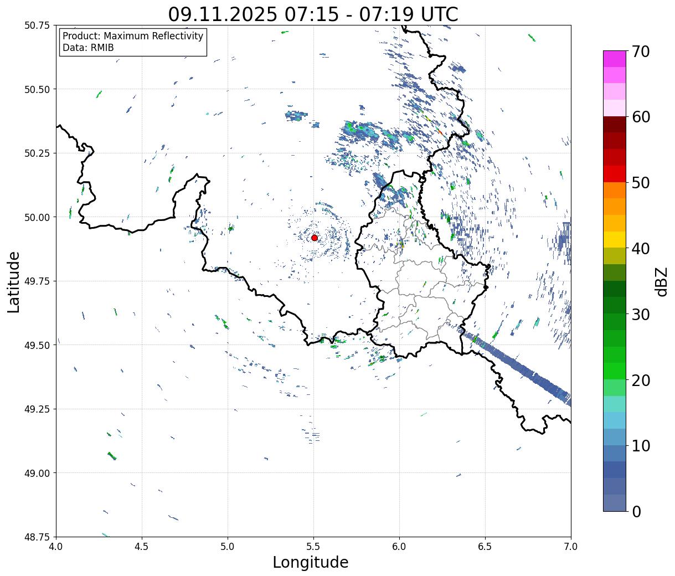Image resolution: width=675 pixels, height=576 pixels.
Task: Click the latitude tick label '50.25'
Action: (x=37, y=153)
